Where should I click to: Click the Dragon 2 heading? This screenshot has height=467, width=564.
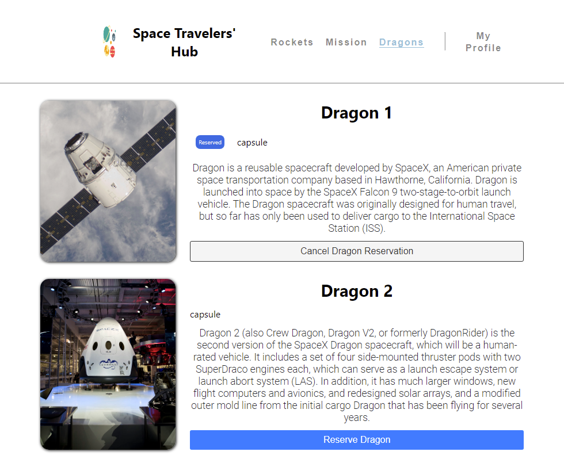click(x=356, y=291)
